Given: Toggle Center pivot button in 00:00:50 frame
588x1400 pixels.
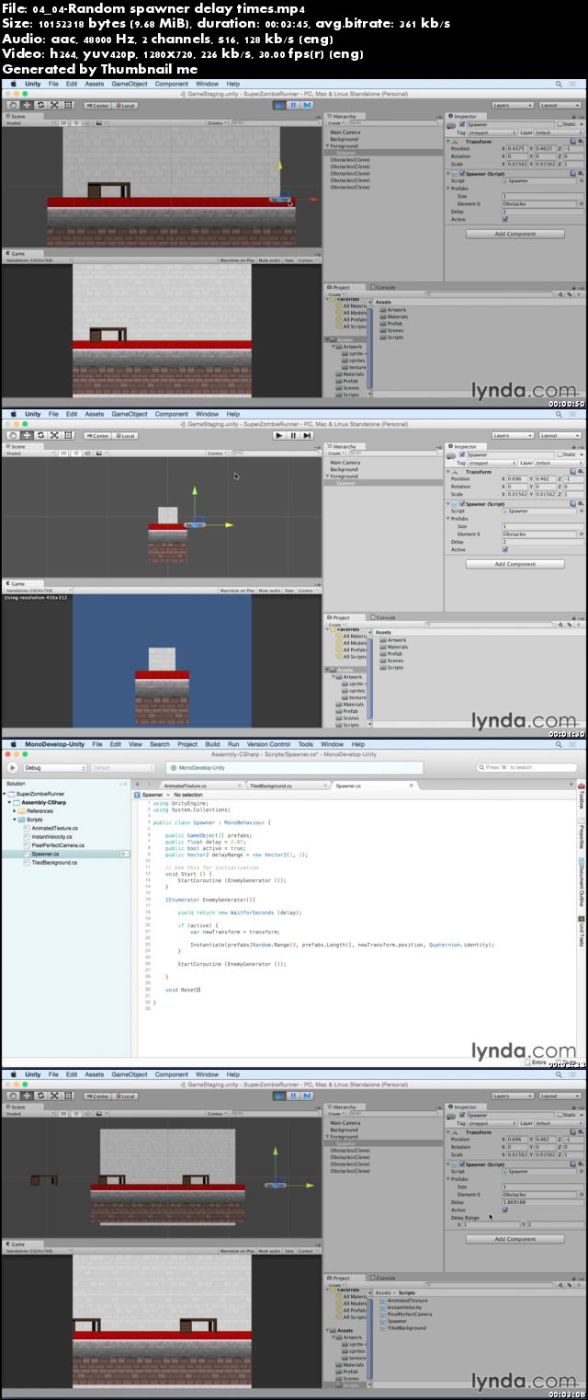Looking at the screenshot, I should (97, 105).
